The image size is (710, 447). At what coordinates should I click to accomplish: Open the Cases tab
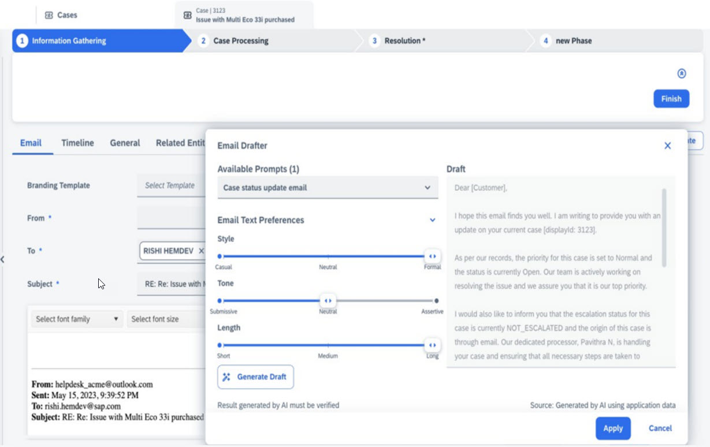click(x=61, y=15)
